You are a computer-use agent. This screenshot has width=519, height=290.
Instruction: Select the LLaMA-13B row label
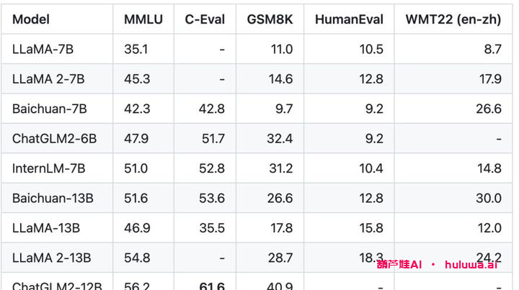pyautogui.click(x=45, y=228)
